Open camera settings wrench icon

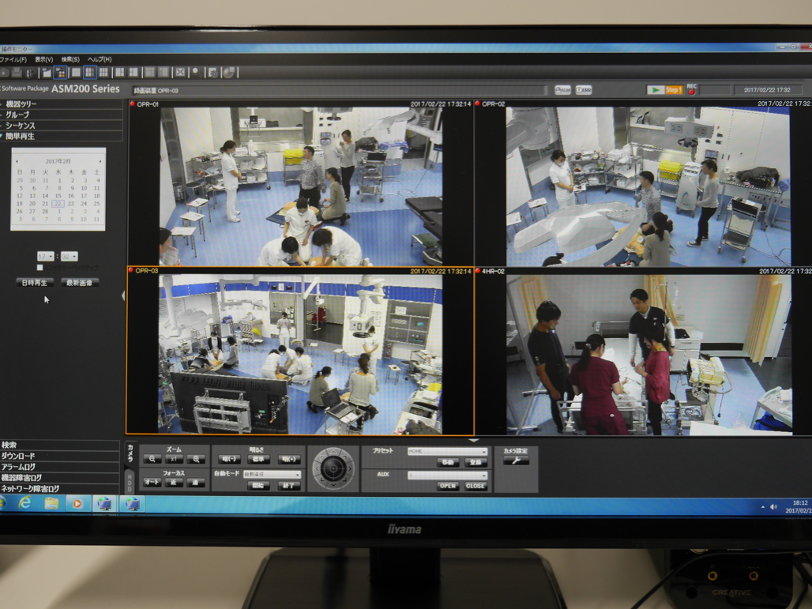pyautogui.click(x=516, y=461)
